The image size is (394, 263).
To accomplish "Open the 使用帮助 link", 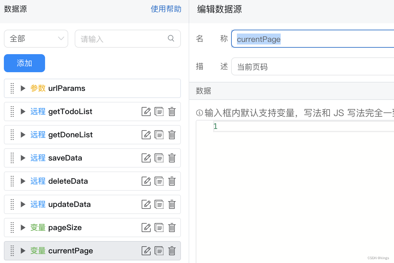I will (166, 9).
